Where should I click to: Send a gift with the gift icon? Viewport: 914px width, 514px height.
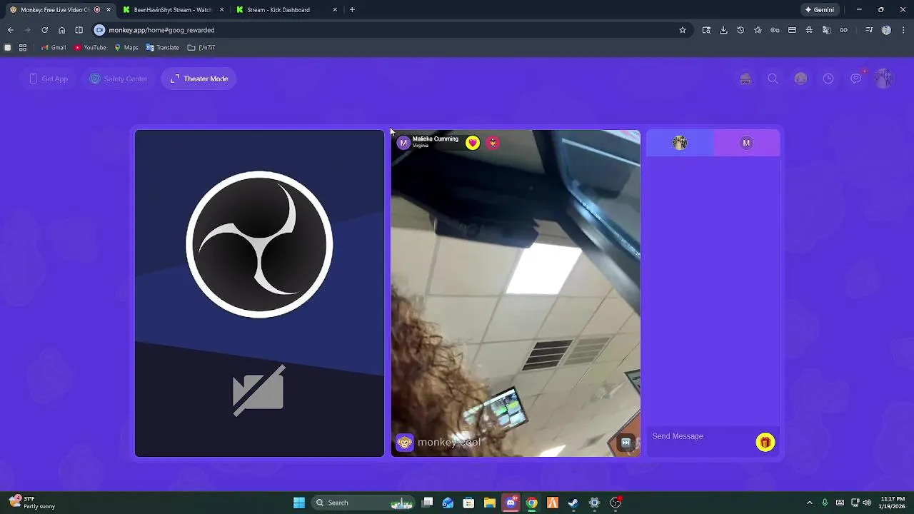click(765, 443)
